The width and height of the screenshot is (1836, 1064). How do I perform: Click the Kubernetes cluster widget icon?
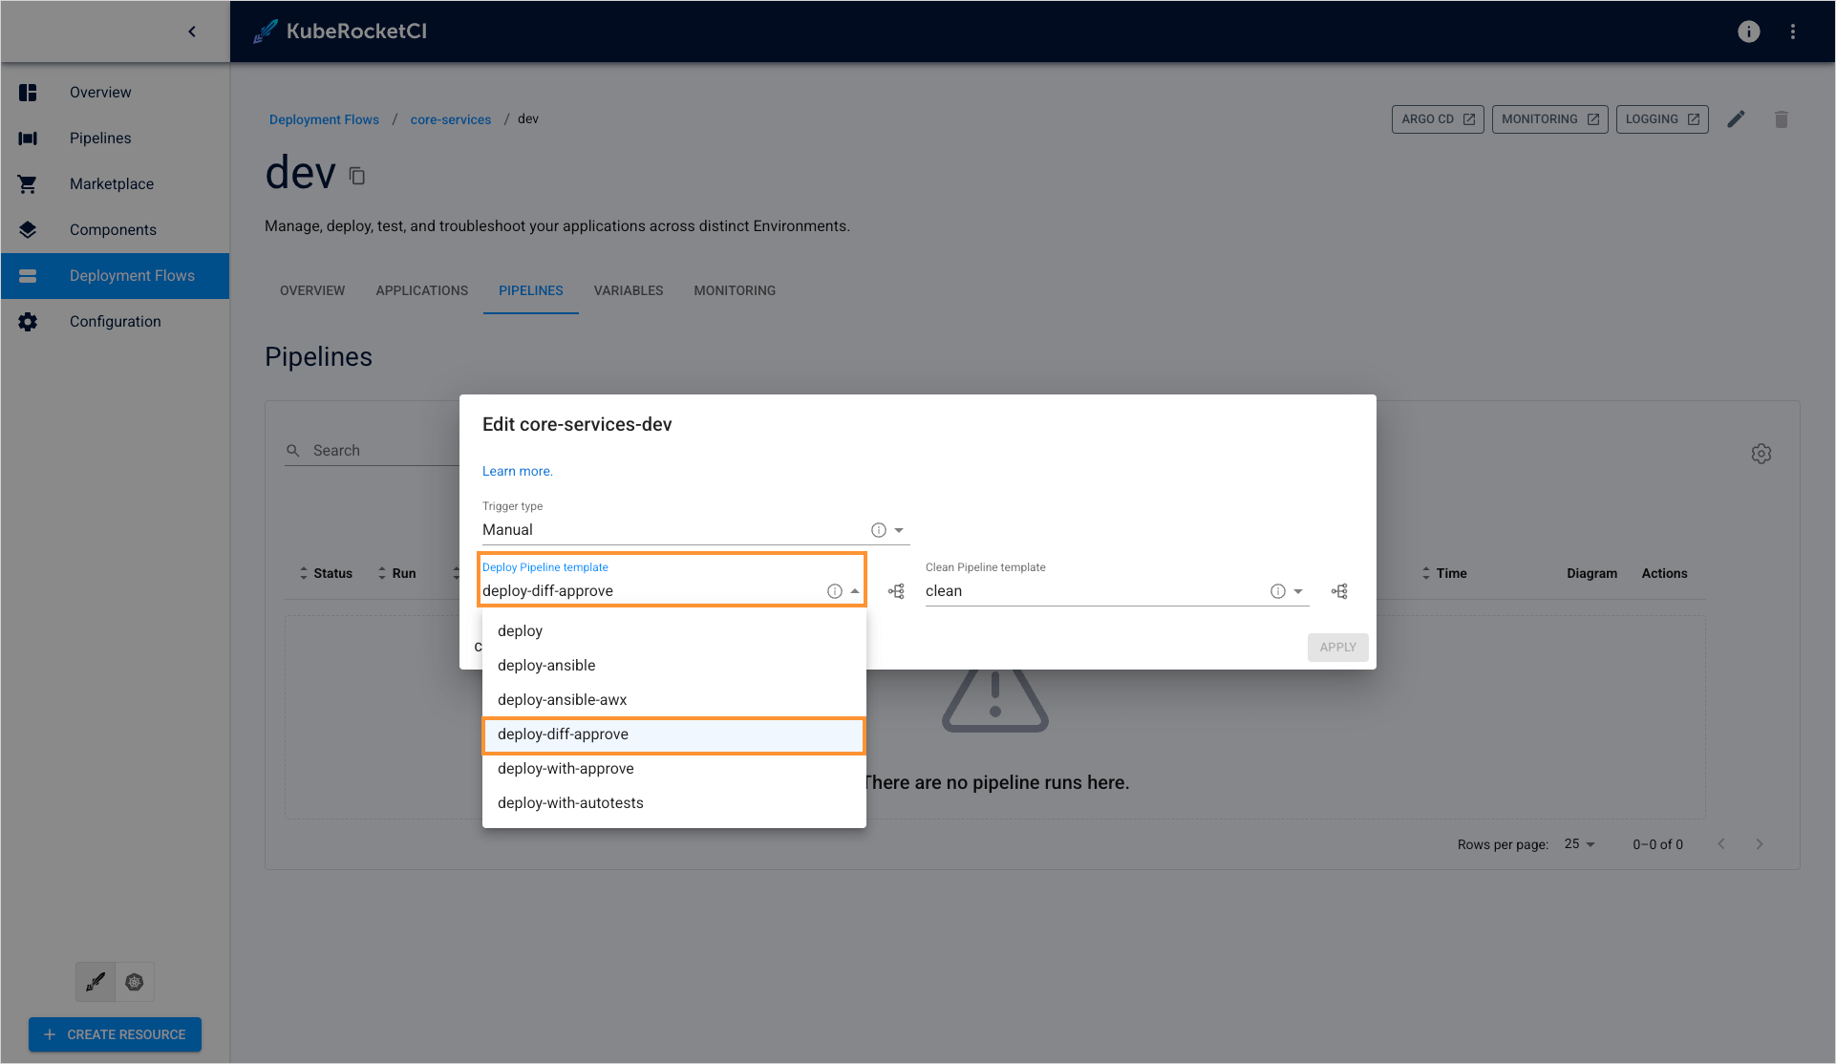coord(135,981)
